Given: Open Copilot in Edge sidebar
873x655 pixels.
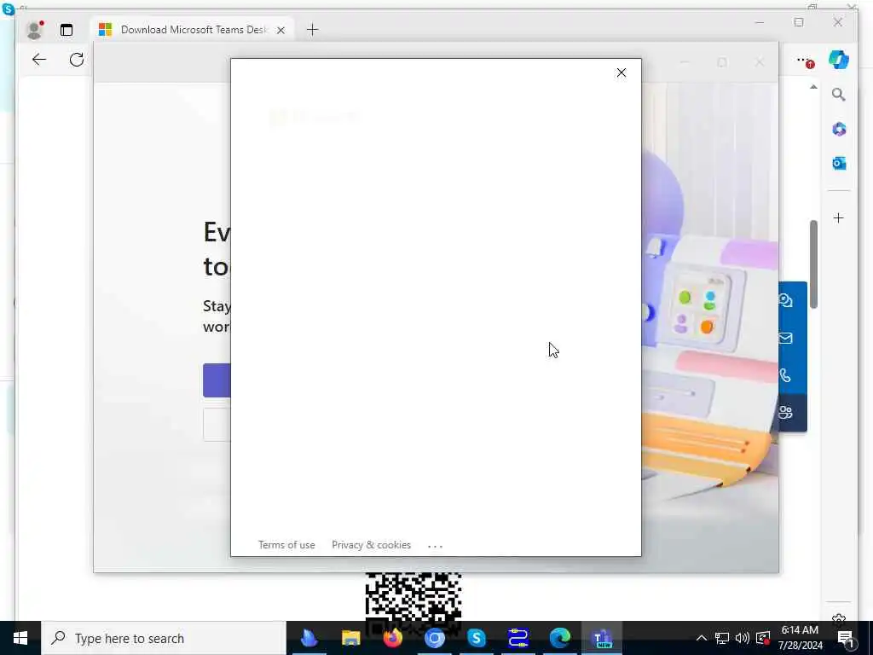Looking at the screenshot, I should click(839, 60).
